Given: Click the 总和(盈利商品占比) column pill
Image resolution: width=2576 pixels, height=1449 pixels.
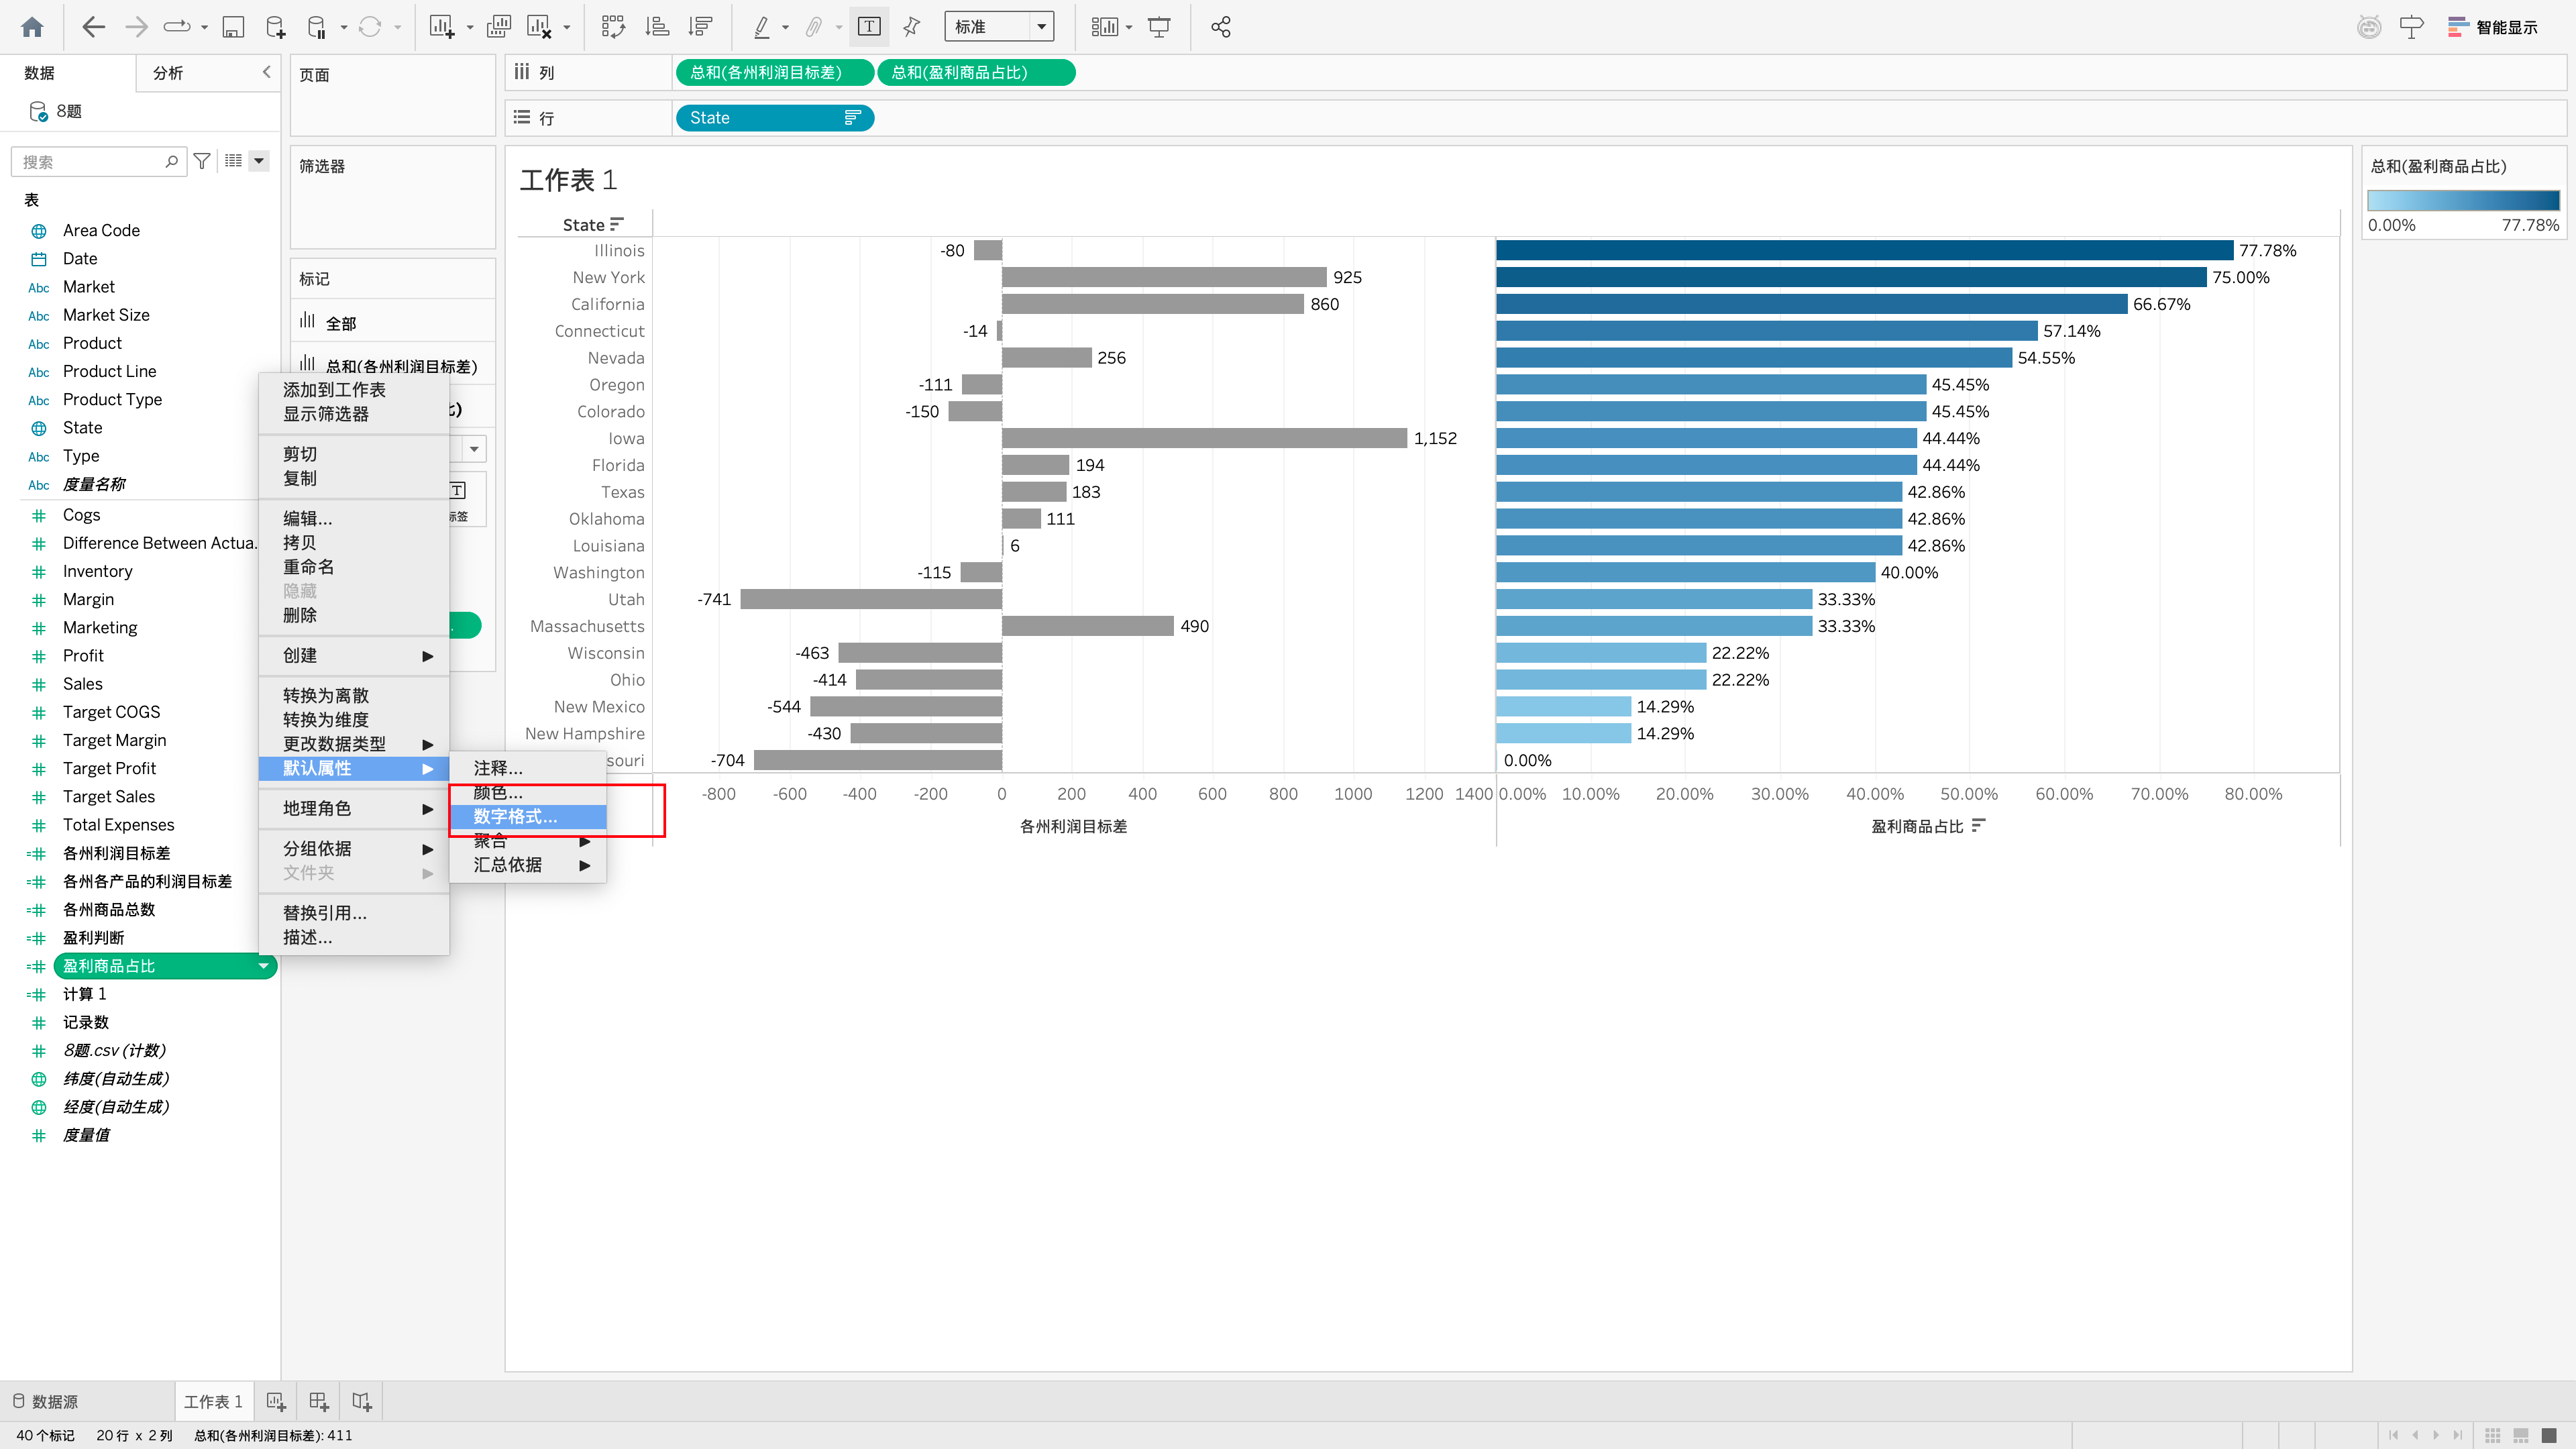Looking at the screenshot, I should point(976,72).
